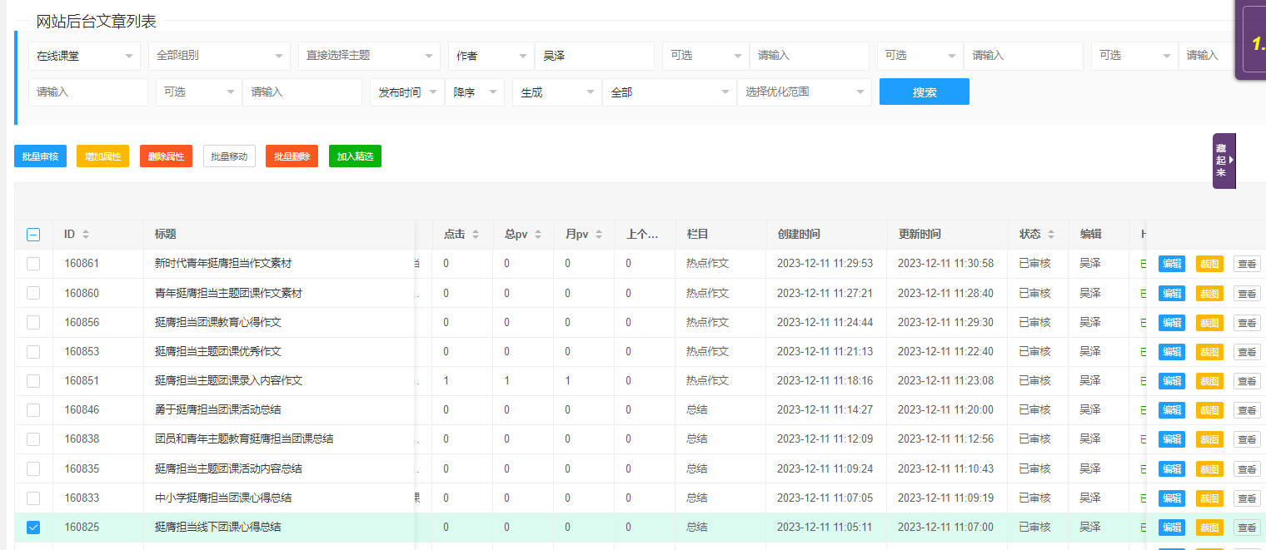Sort the table by the ID column
1266x550 pixels.
click(x=85, y=235)
